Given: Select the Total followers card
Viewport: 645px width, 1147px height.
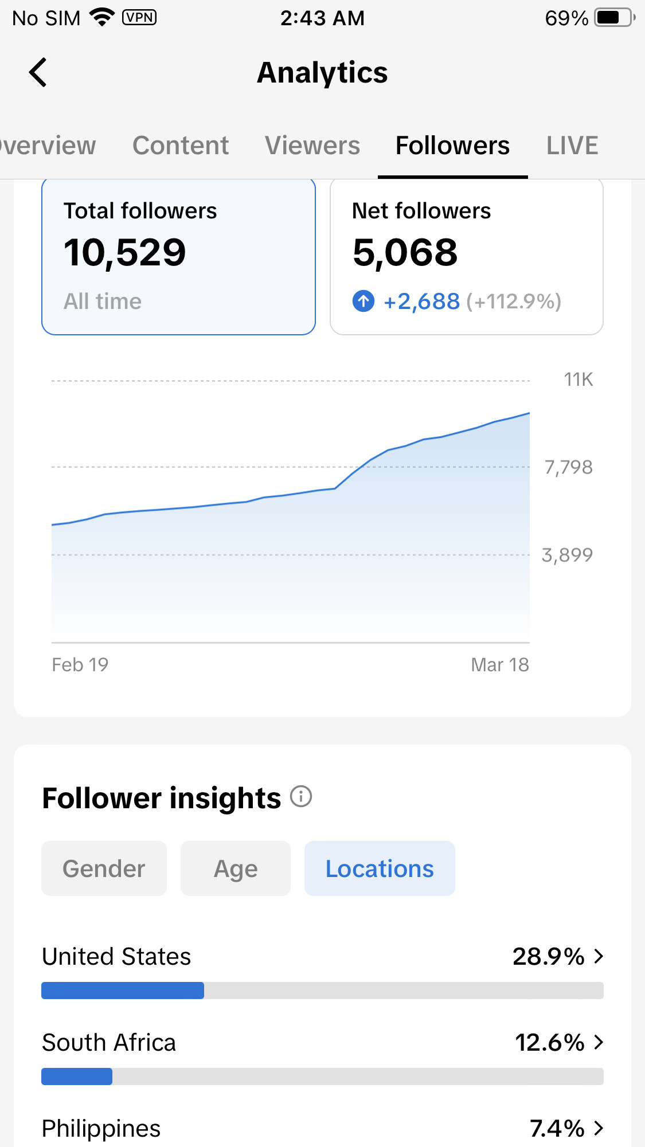Looking at the screenshot, I should point(178,256).
